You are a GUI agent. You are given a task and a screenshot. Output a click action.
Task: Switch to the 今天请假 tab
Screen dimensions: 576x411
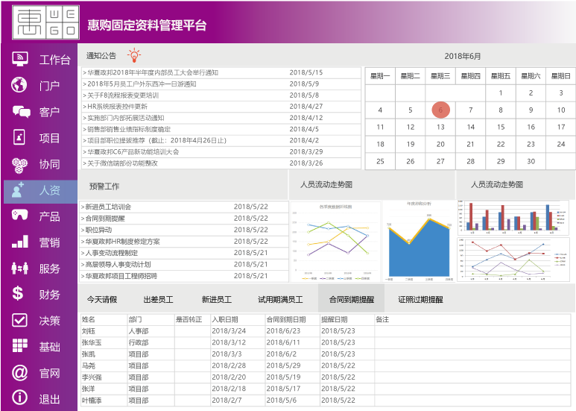pos(102,299)
